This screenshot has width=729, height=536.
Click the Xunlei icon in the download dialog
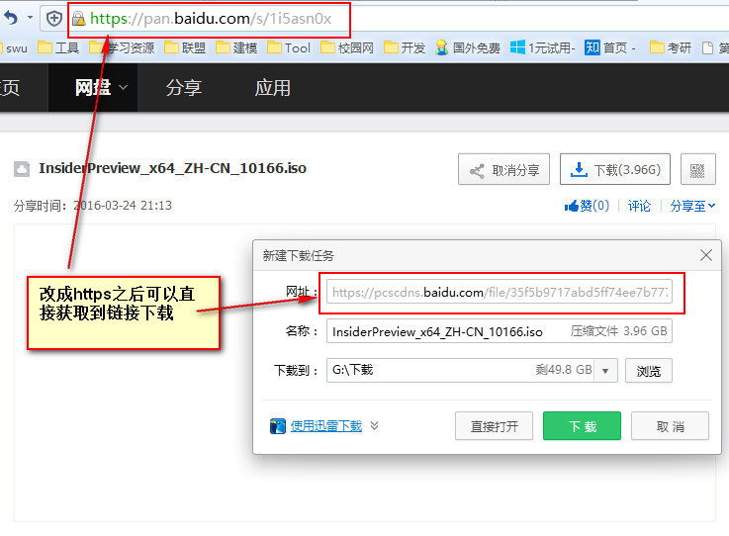278,426
